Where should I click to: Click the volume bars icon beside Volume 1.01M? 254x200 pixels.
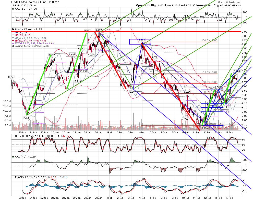click(13, 46)
